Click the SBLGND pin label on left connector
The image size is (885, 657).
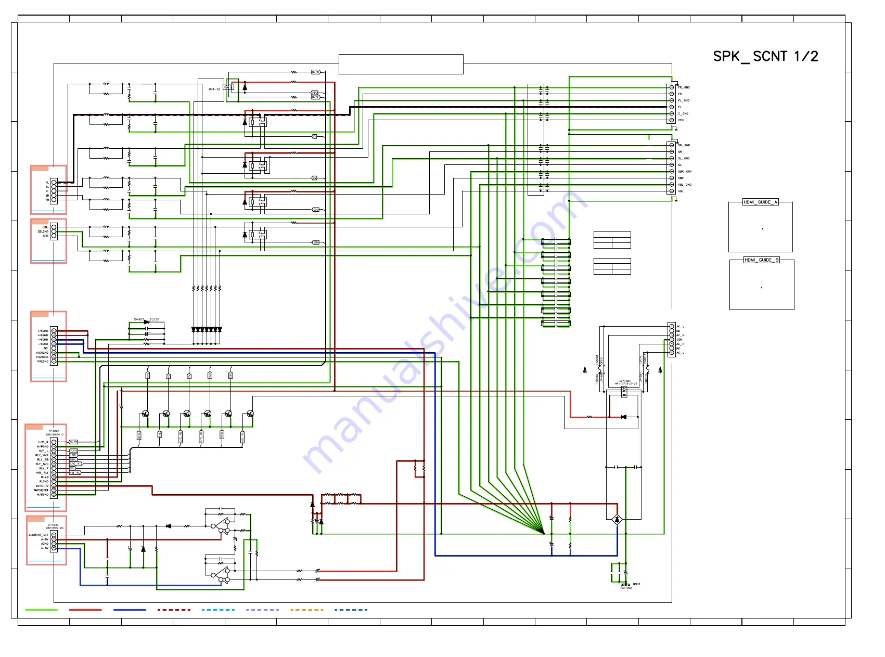[x=43, y=231]
